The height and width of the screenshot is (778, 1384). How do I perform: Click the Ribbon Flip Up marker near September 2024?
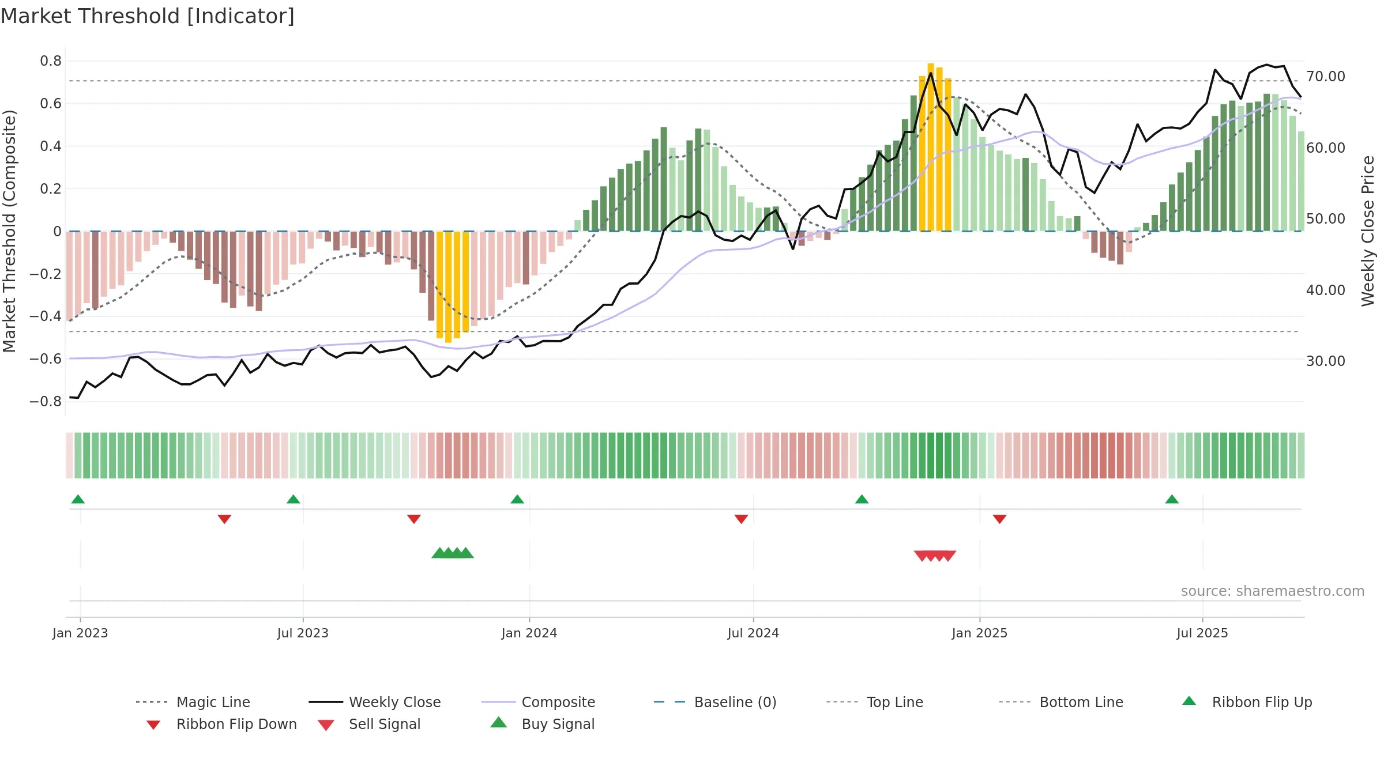tap(862, 499)
